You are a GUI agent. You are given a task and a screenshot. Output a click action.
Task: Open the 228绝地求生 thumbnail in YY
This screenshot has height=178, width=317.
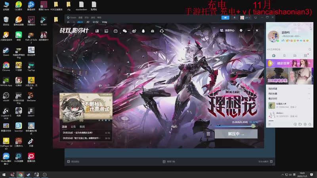(277, 76)
